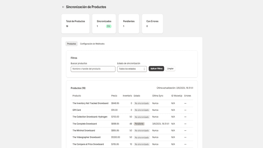Click the Precio column header
This screenshot has height=148, width=263.
114,96
